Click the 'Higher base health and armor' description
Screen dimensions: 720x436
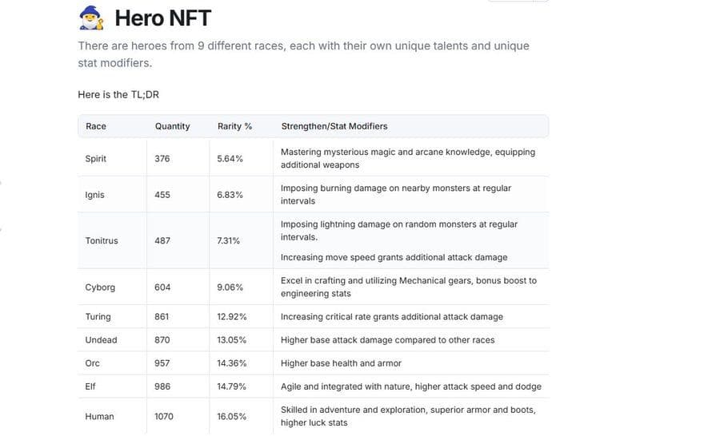[341, 363]
